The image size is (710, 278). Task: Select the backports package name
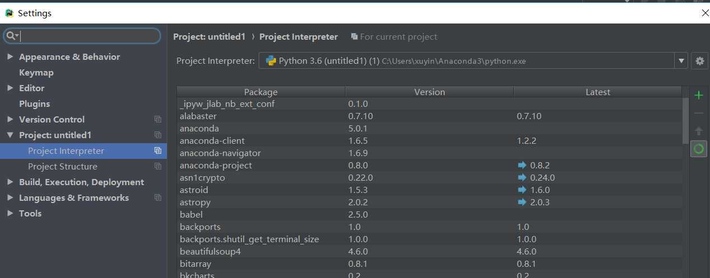click(200, 227)
